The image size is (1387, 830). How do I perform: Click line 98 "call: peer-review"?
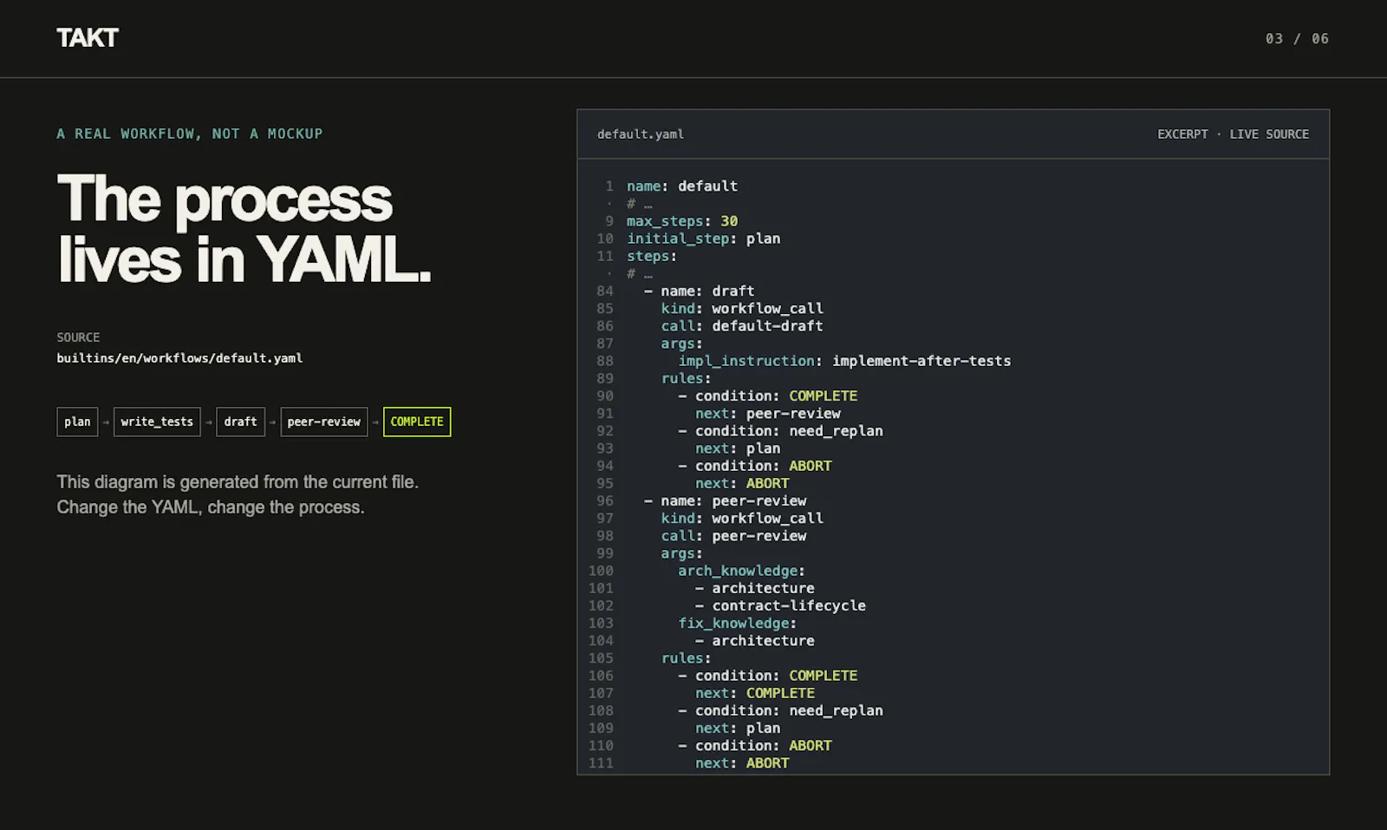[x=733, y=536]
